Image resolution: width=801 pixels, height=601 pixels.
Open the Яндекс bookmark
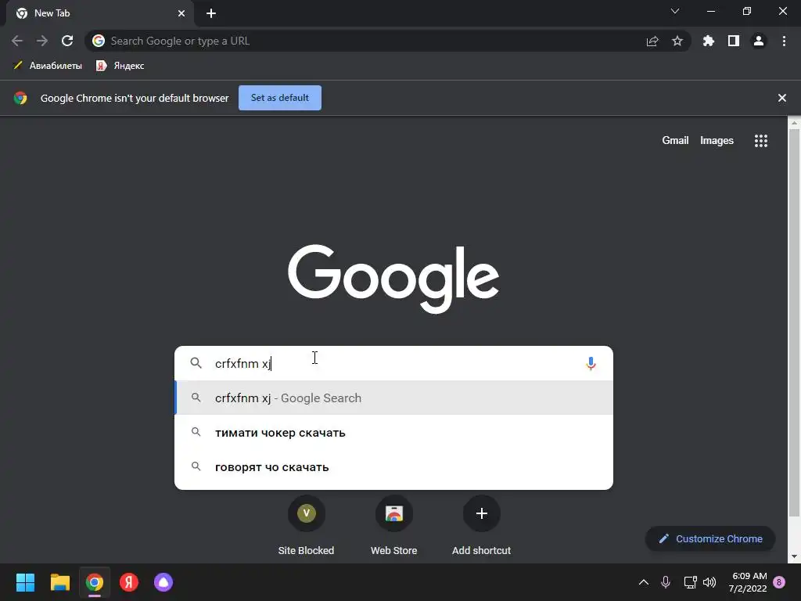(120, 66)
